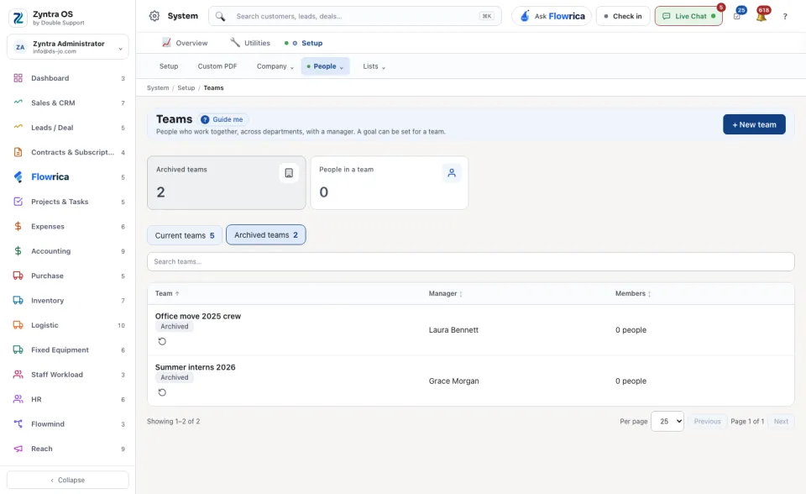The width and height of the screenshot is (806, 494).
Task: Open Live Chat
Action: pos(688,16)
